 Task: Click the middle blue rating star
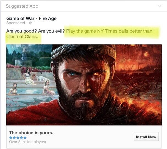(x=18, y=137)
